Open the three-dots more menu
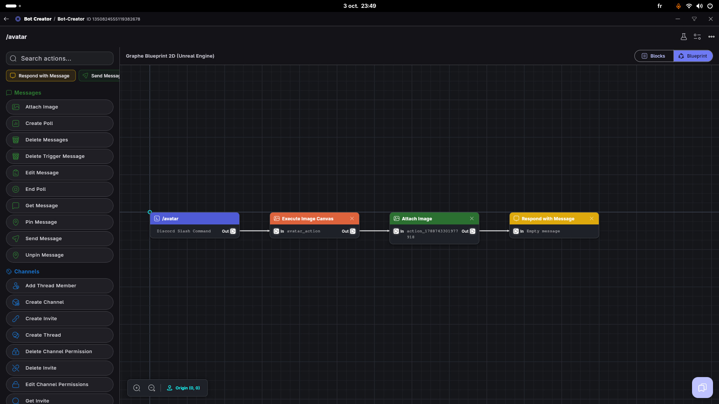The width and height of the screenshot is (719, 404). pos(712,37)
